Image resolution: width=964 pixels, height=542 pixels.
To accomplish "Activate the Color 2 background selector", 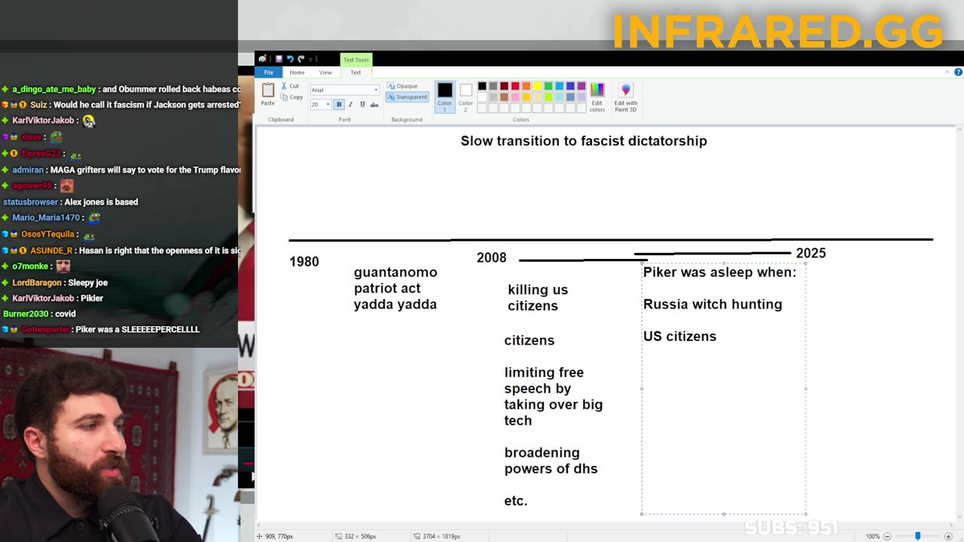I will pos(466,98).
